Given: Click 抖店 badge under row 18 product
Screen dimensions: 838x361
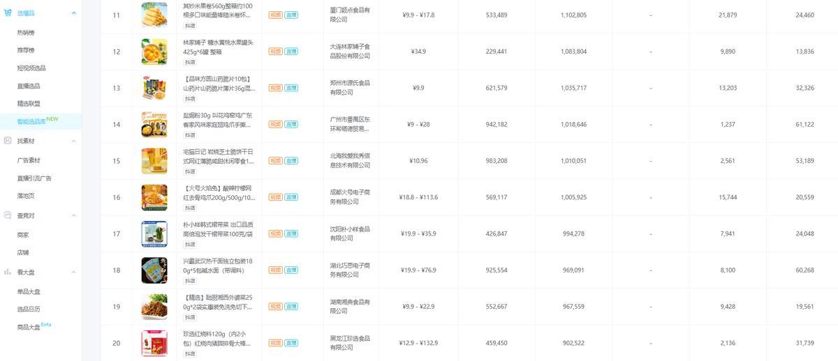Looking at the screenshot, I should coord(189,281).
